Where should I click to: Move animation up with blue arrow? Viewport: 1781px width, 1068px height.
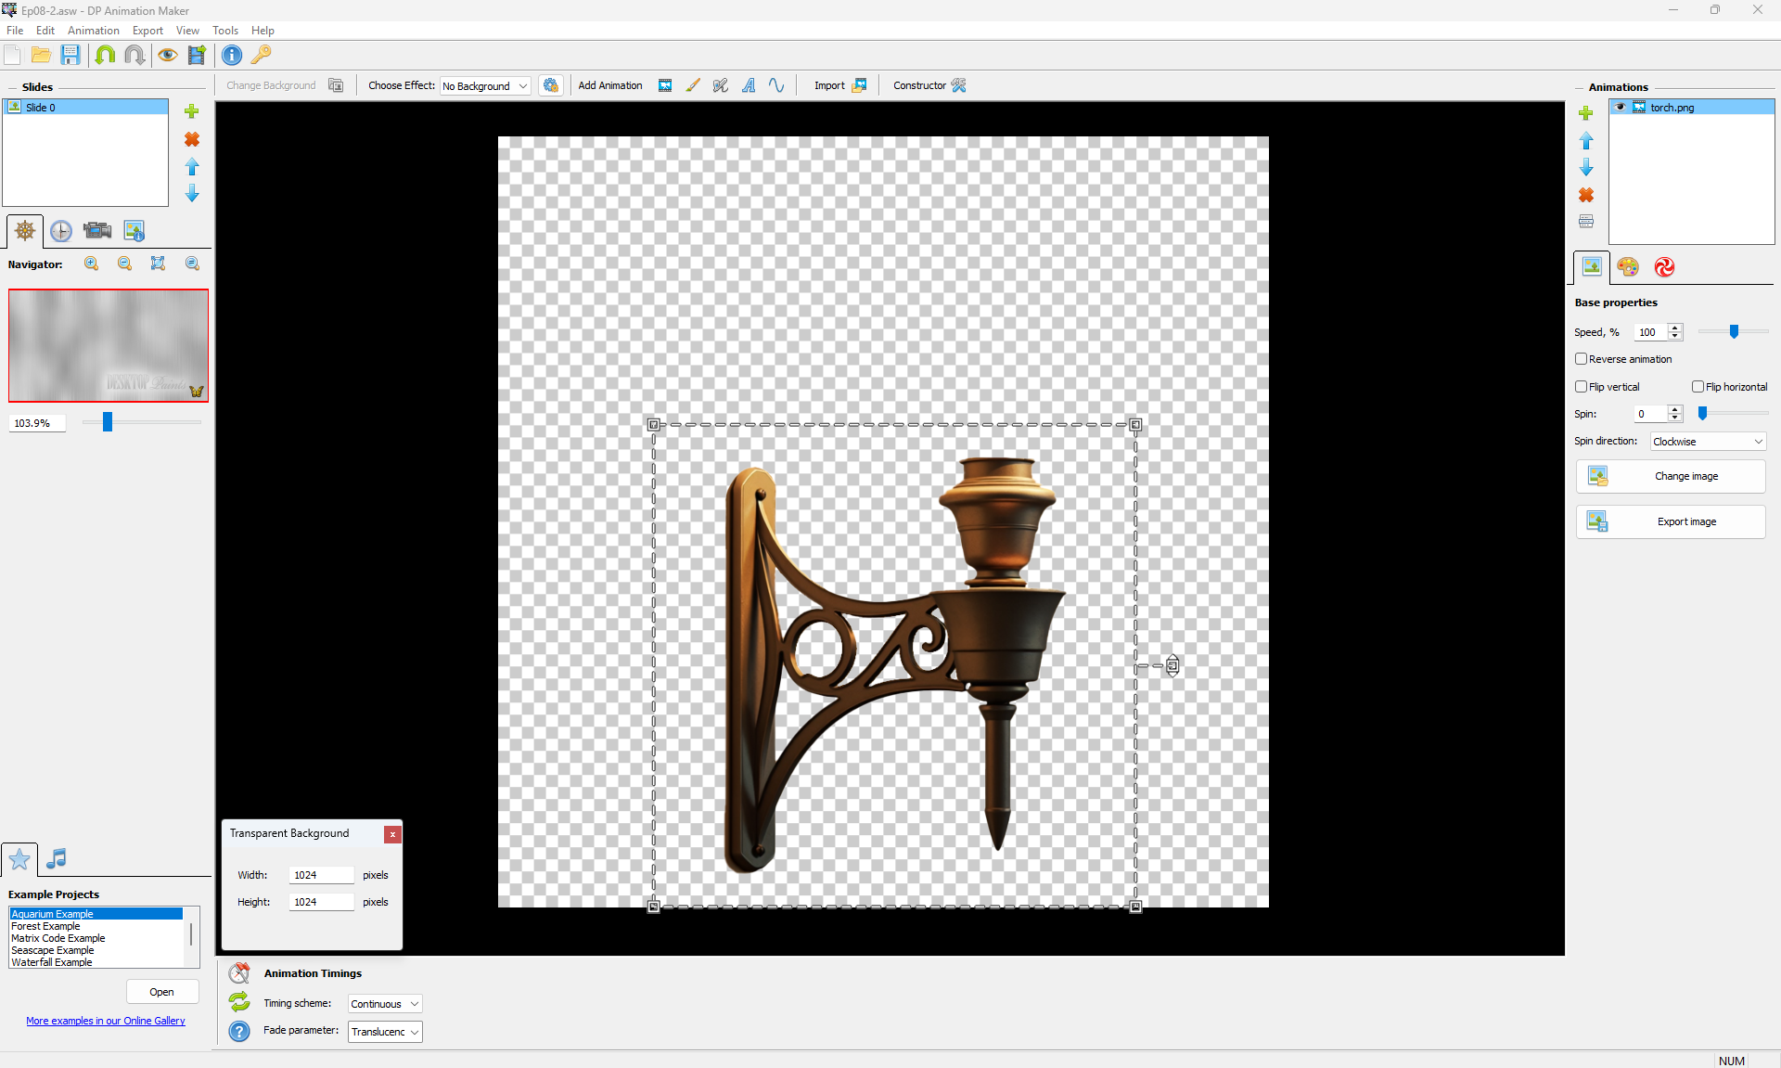(1586, 141)
